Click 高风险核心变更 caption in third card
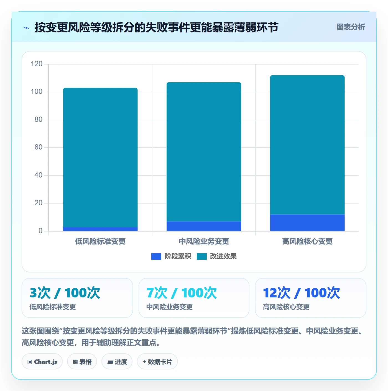 click(286, 307)
